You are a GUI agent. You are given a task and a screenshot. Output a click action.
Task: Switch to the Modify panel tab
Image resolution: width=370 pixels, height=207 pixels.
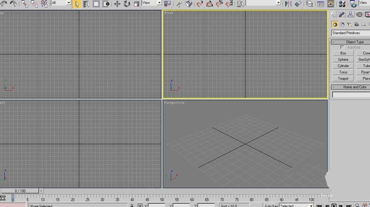click(x=342, y=15)
